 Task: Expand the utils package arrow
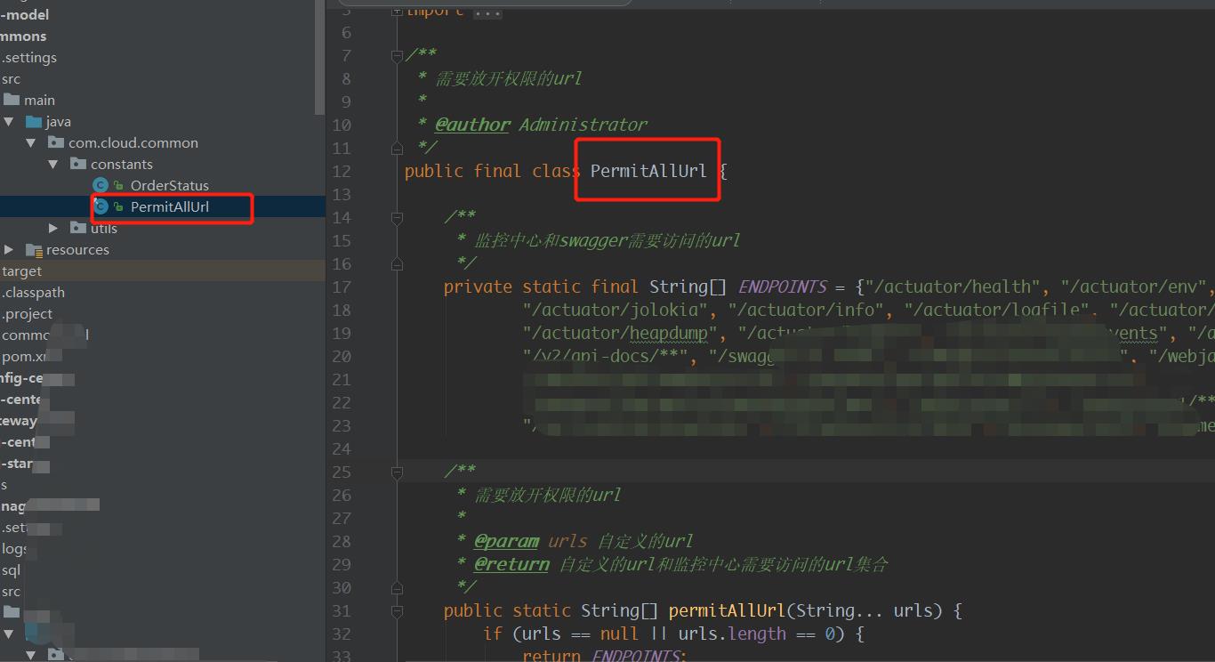53,228
